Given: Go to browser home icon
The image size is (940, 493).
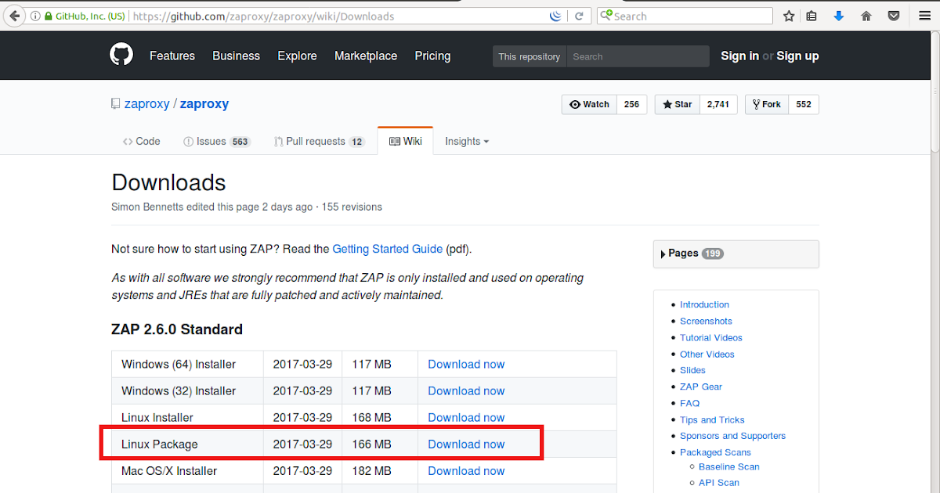Looking at the screenshot, I should [866, 16].
